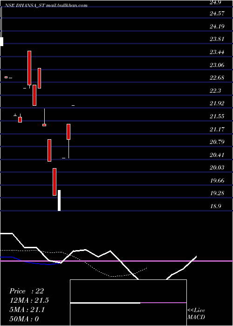Click the 24.19 price axis label
The image size is (233, 326).
coord(217,27)
